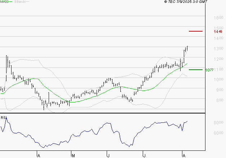Select the red 1449 price label
226x158 pixels.
click(218, 32)
